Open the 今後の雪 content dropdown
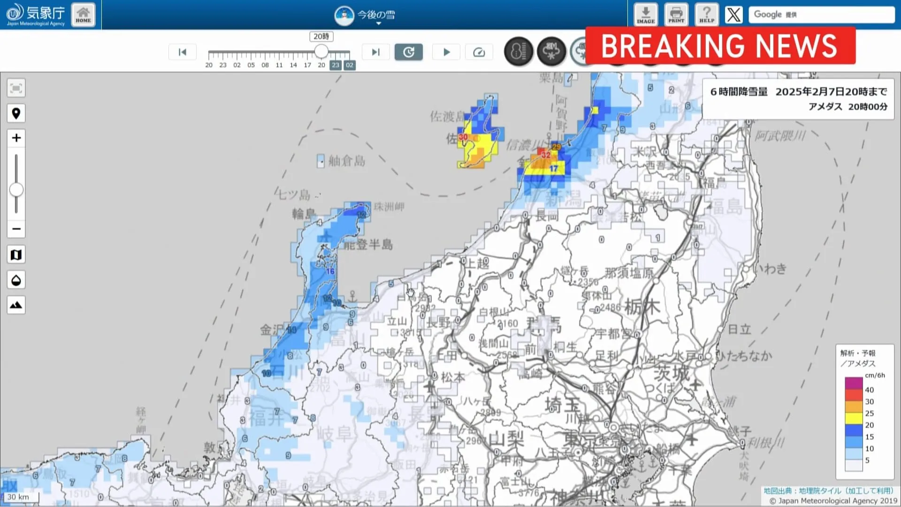This screenshot has width=901, height=507. [x=365, y=15]
